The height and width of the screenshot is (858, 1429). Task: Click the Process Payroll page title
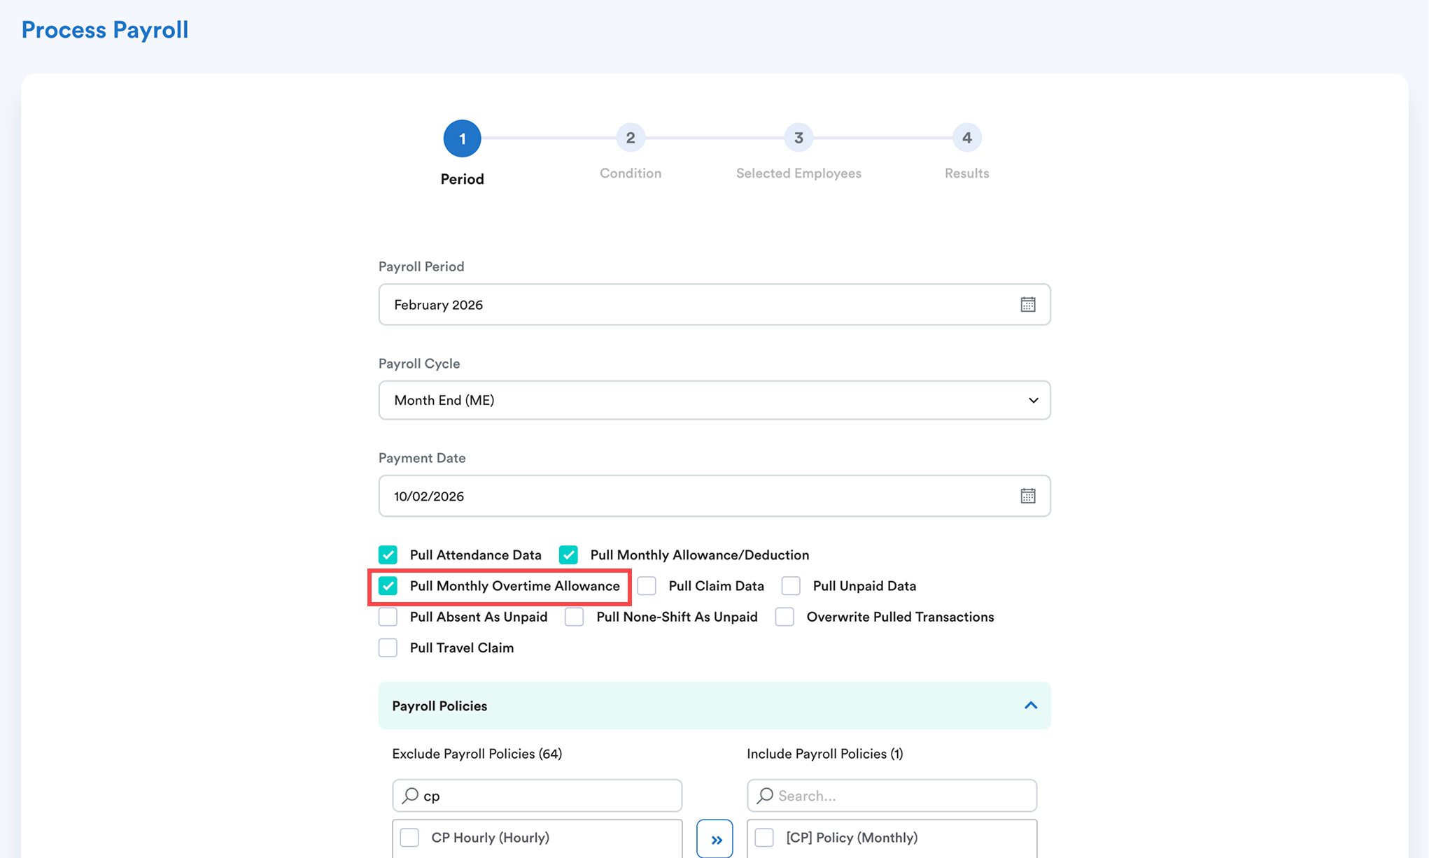(x=105, y=30)
